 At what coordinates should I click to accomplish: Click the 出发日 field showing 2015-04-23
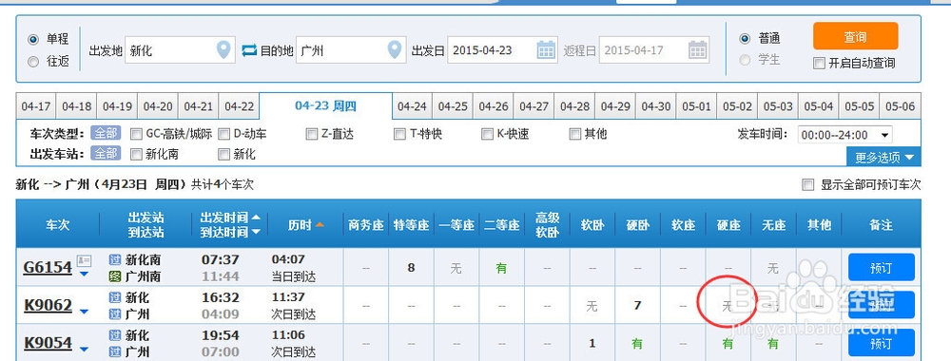502,49
